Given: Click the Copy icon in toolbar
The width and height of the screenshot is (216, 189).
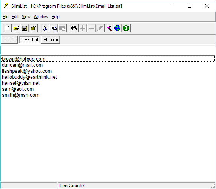Looking at the screenshot, I should pyautogui.click(x=54, y=28).
